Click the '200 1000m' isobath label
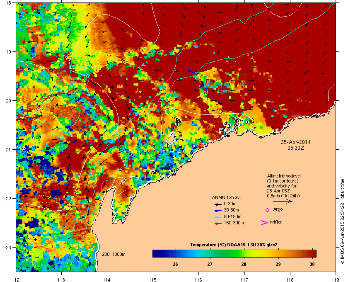348x282 pixels. pyautogui.click(x=114, y=255)
